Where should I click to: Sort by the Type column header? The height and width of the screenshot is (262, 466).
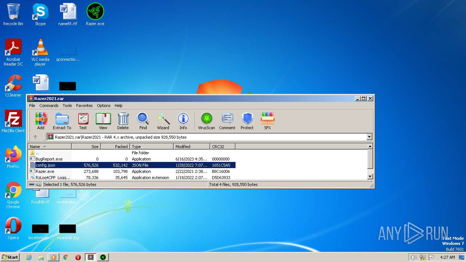click(151, 147)
